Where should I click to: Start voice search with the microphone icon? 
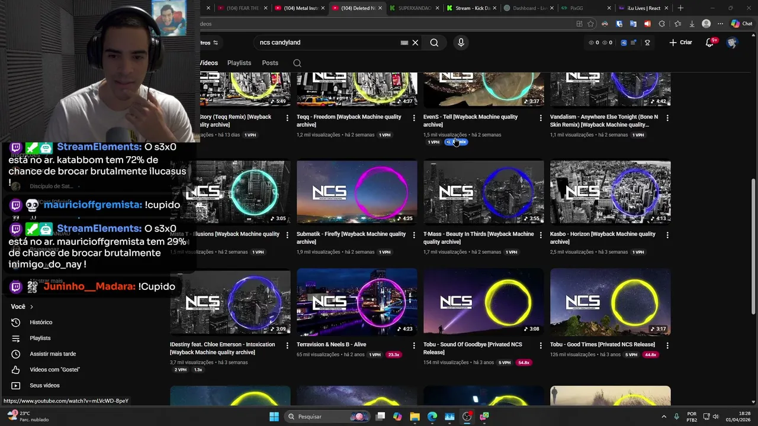461,43
